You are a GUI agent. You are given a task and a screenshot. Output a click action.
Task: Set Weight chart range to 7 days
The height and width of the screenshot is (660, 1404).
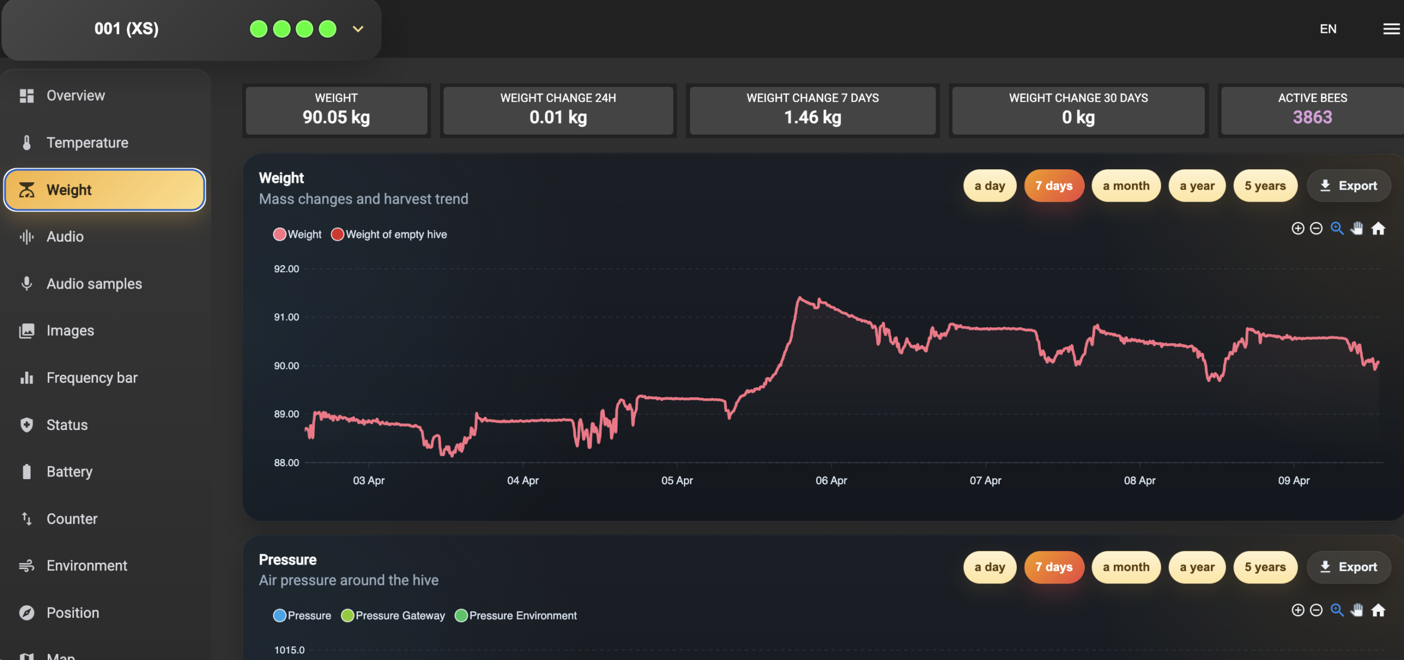(1054, 186)
